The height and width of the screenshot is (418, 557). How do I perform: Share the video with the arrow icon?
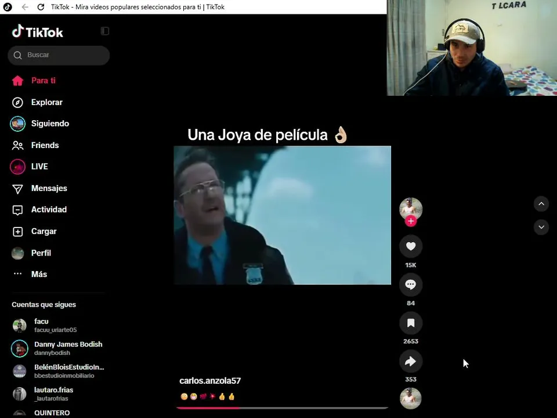pos(411,361)
